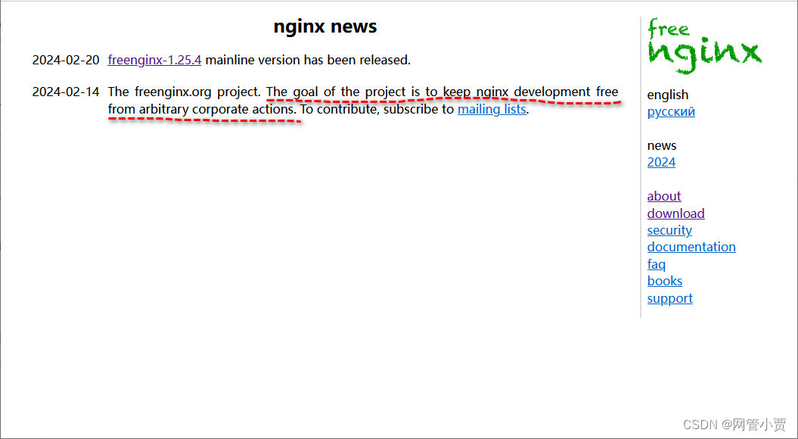Open the download page link
798x439 pixels.
pyautogui.click(x=676, y=213)
